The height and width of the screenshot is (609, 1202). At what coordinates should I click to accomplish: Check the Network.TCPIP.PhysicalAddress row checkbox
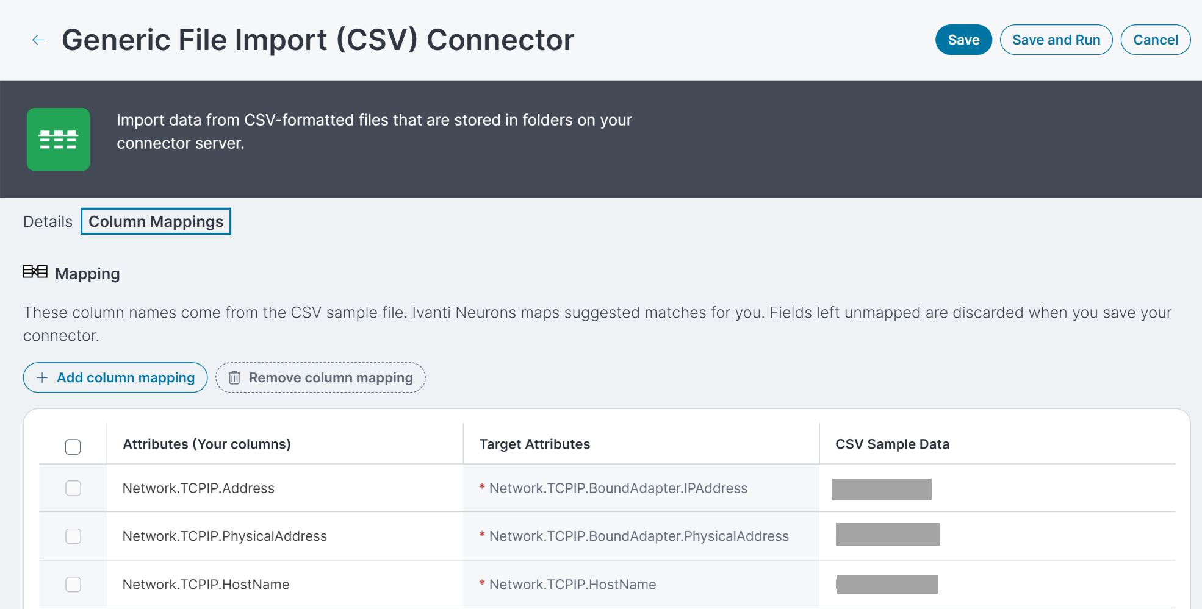click(73, 536)
